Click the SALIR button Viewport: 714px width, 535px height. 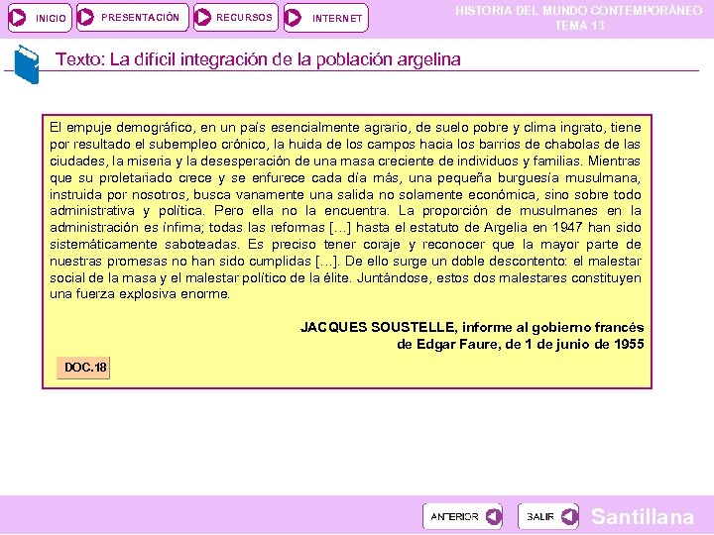[548, 516]
